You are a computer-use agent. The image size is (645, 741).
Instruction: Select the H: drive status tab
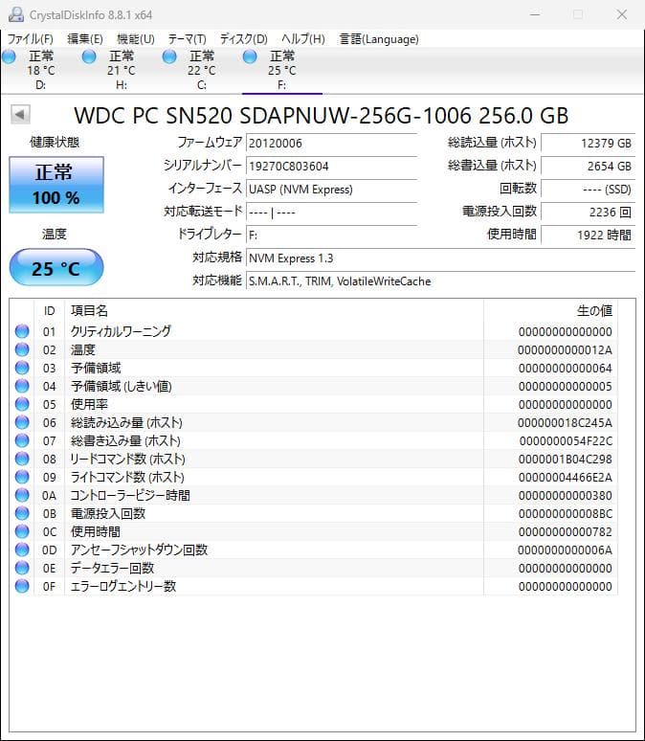(121, 71)
